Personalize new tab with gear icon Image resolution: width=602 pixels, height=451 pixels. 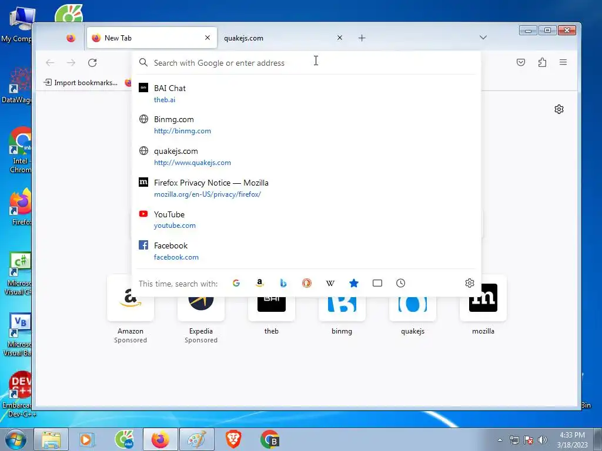pos(559,109)
